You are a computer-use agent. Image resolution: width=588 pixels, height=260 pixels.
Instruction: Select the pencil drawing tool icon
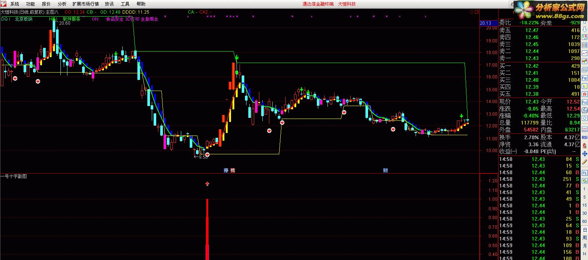(x=584, y=162)
